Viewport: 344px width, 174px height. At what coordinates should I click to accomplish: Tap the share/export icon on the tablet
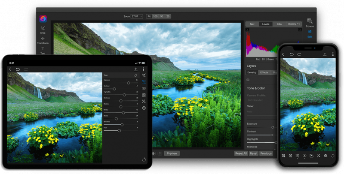pos(135,69)
